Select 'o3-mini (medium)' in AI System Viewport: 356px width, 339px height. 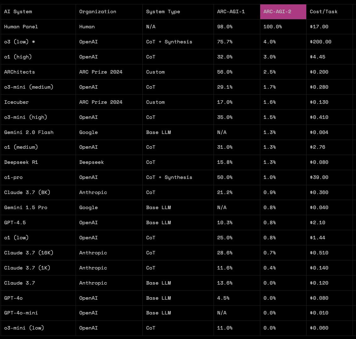click(29, 87)
